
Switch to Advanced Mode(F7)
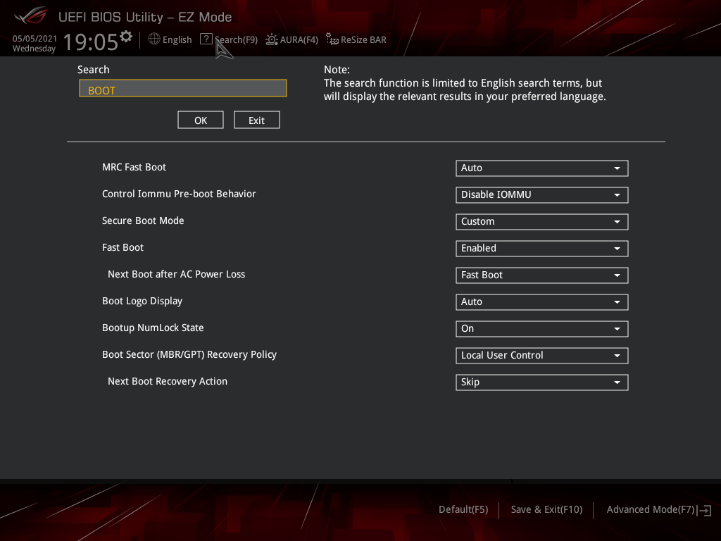651,509
